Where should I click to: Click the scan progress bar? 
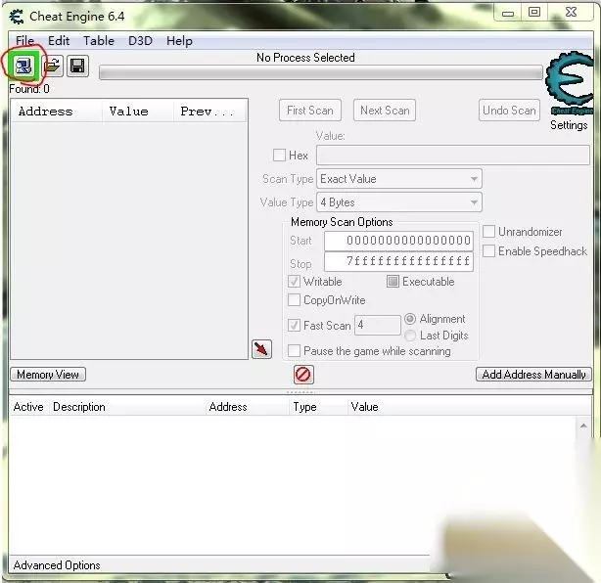click(x=321, y=72)
